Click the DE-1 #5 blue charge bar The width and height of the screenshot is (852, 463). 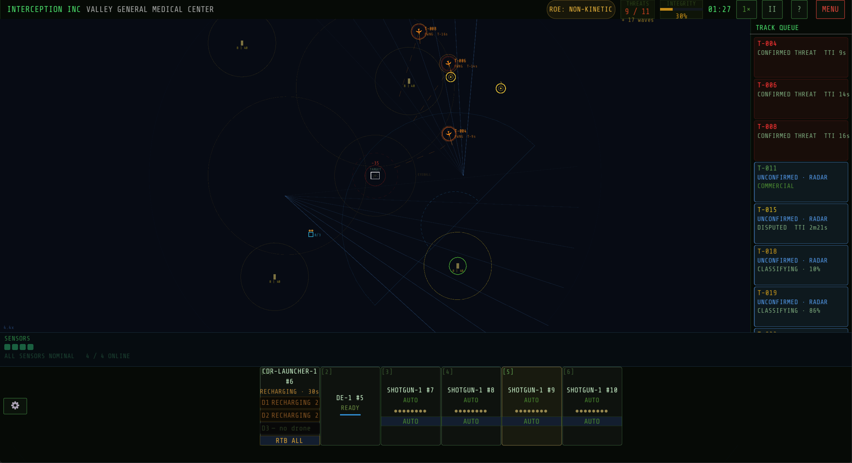coord(350,414)
